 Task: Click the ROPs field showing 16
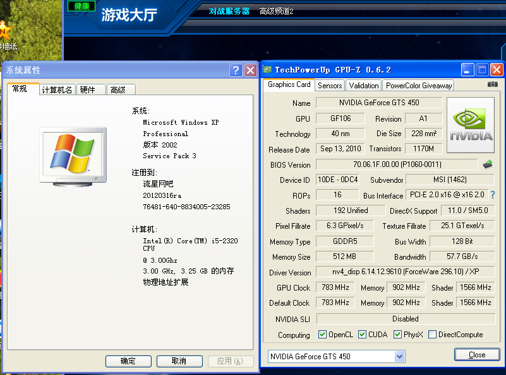coord(337,195)
